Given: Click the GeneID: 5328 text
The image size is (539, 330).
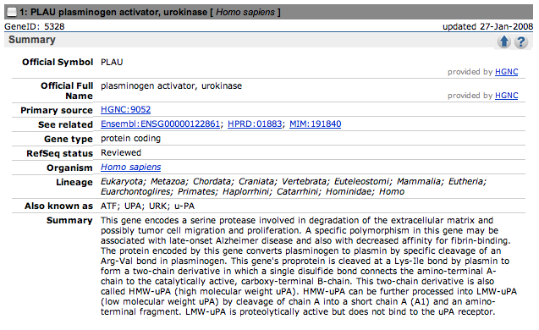Looking at the screenshot, I should coord(35,26).
